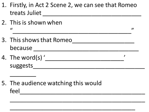The image size is (149, 112).
Task: Click the word 'suggests' in item 4
Action: (21, 66)
